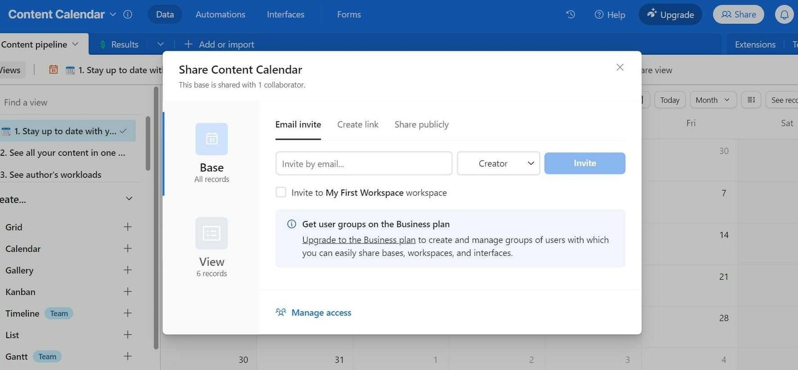Screen dimensions: 798x370
Task: Select the Base calendar icon in share dialog
Action: 211,139
